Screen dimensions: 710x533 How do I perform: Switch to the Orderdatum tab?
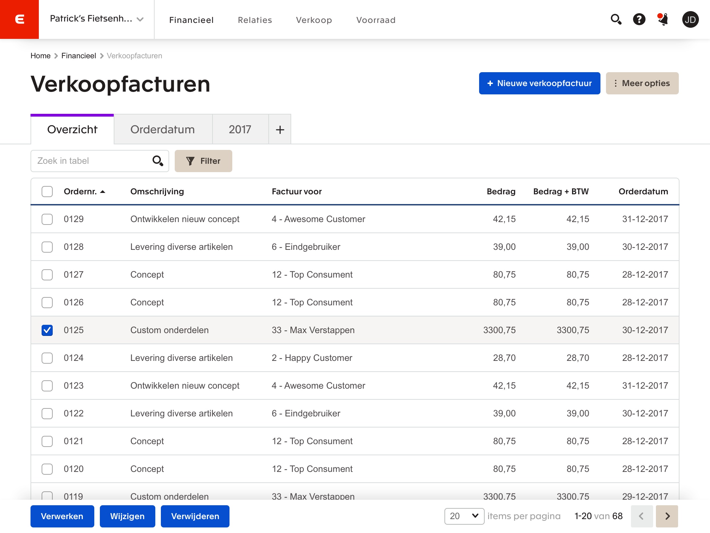pyautogui.click(x=163, y=129)
